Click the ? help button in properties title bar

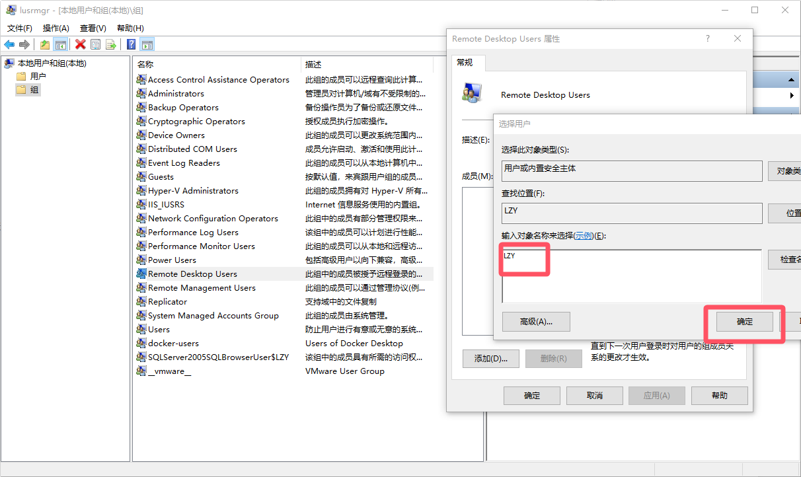pos(707,38)
